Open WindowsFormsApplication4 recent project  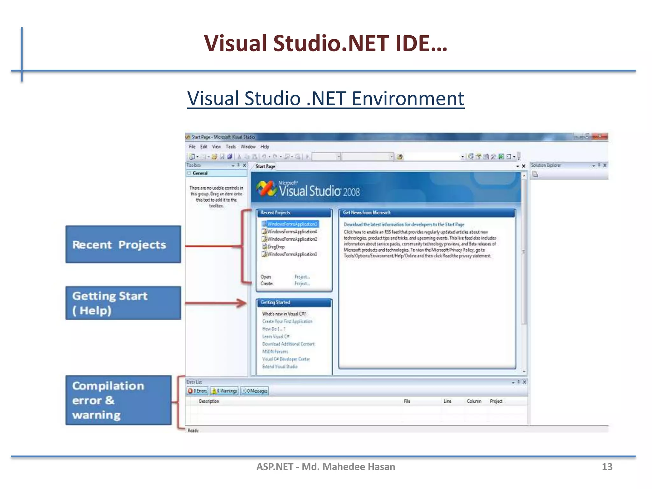pyautogui.click(x=292, y=232)
